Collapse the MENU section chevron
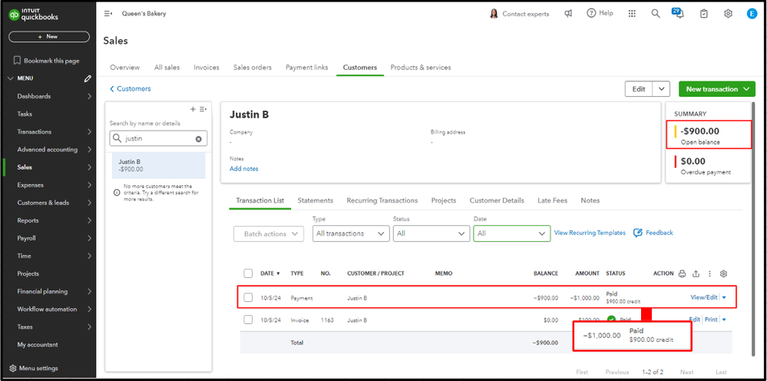 (x=11, y=78)
